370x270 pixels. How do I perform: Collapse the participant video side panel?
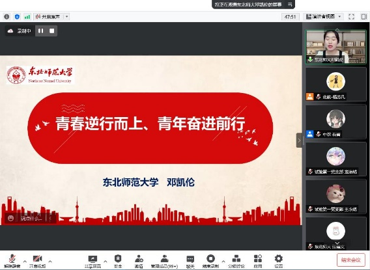pos(299,141)
